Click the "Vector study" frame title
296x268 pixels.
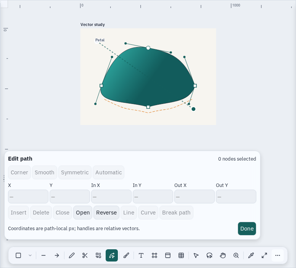92,24
